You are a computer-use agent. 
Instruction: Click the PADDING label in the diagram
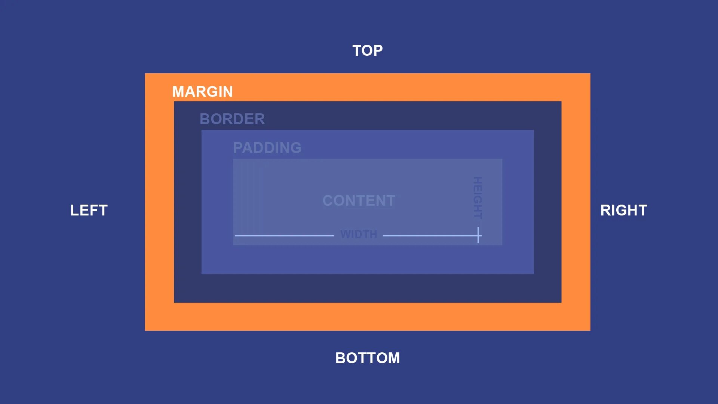pyautogui.click(x=267, y=147)
